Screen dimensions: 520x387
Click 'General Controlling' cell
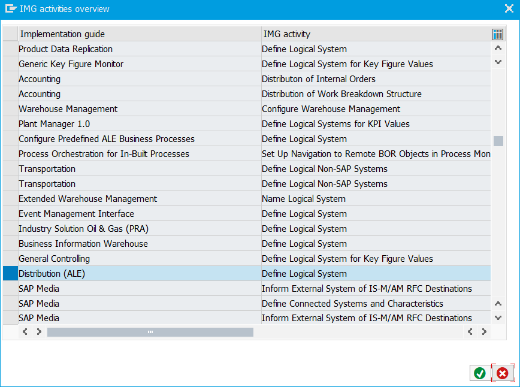click(140, 259)
